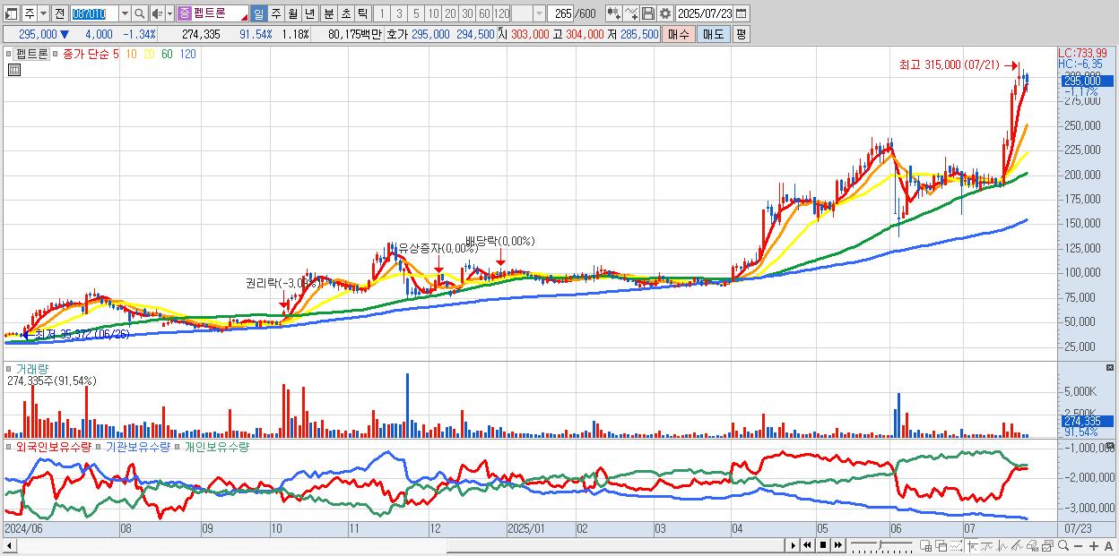The image size is (1119, 556).
Task: Click the dotted chart region icon
Action: pos(956,546)
